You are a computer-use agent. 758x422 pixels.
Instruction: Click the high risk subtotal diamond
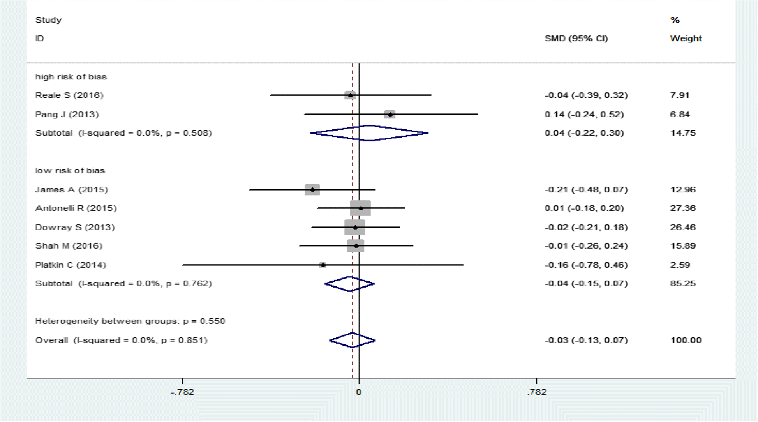pyautogui.click(x=369, y=133)
